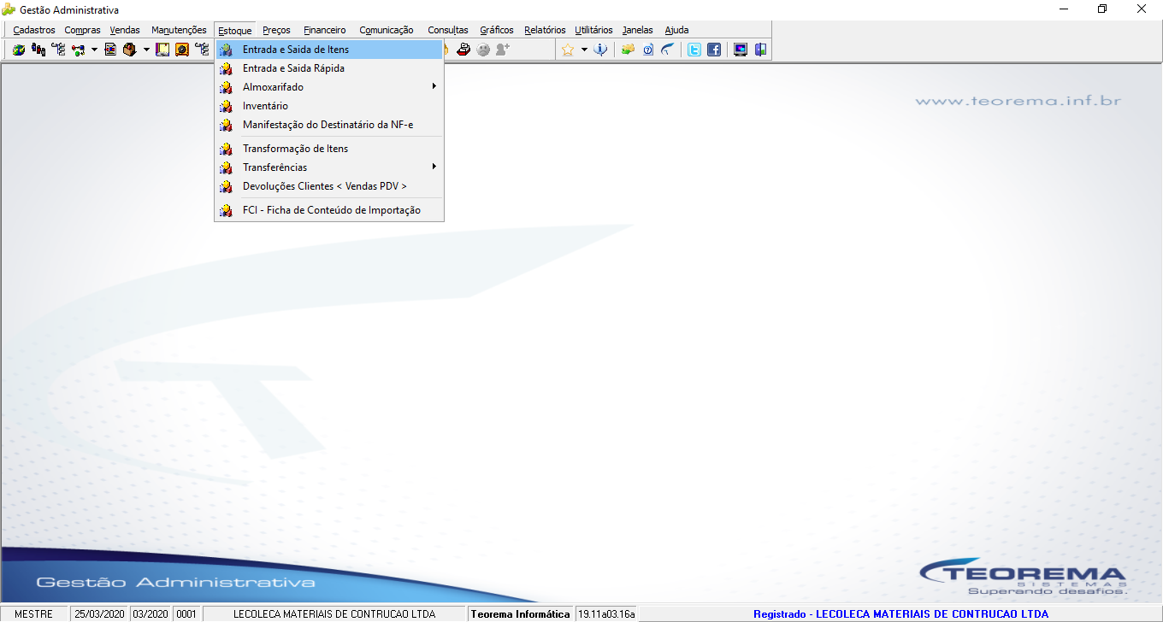
Task: Open the Manutenções menu
Action: point(179,30)
